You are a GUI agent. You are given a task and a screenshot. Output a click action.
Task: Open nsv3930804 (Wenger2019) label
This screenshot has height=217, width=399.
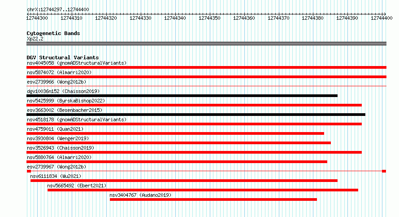point(58,138)
